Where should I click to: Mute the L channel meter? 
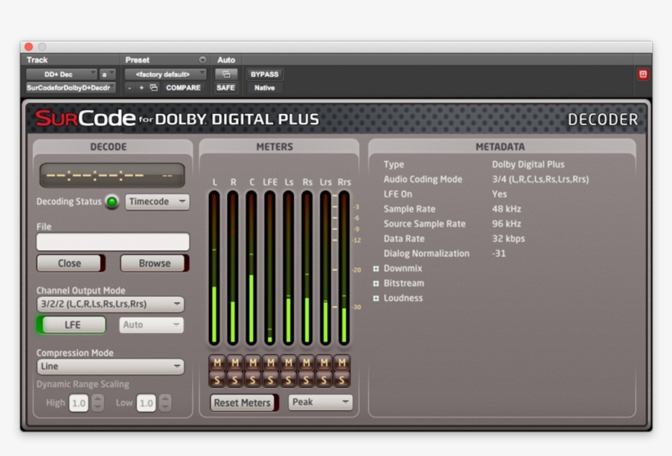coord(217,363)
